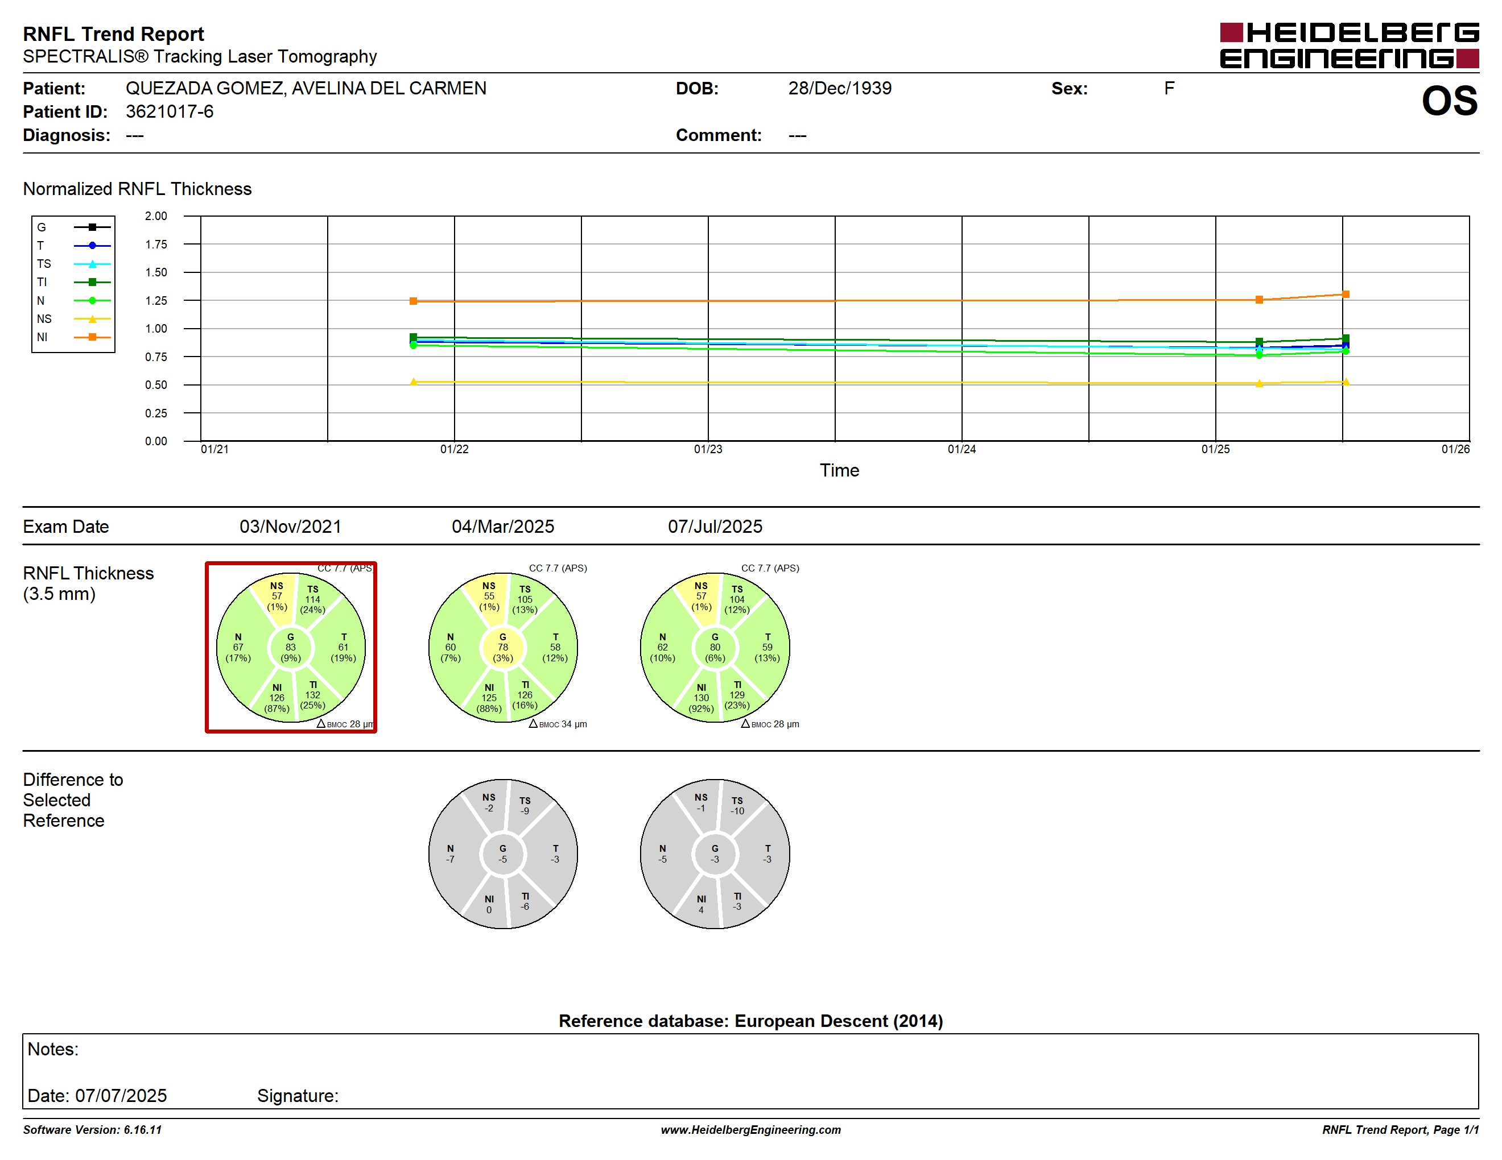Viewport: 1502px width, 1160px height.
Task: Click the 2.00 y-axis label
Action: point(156,216)
